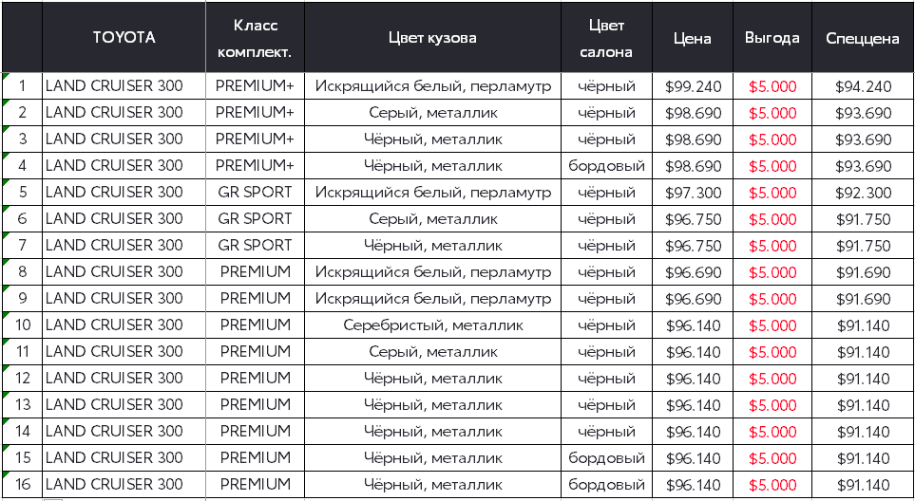Select the $92.300 special price cell
Screen dimensions: 915x501
coord(863,193)
